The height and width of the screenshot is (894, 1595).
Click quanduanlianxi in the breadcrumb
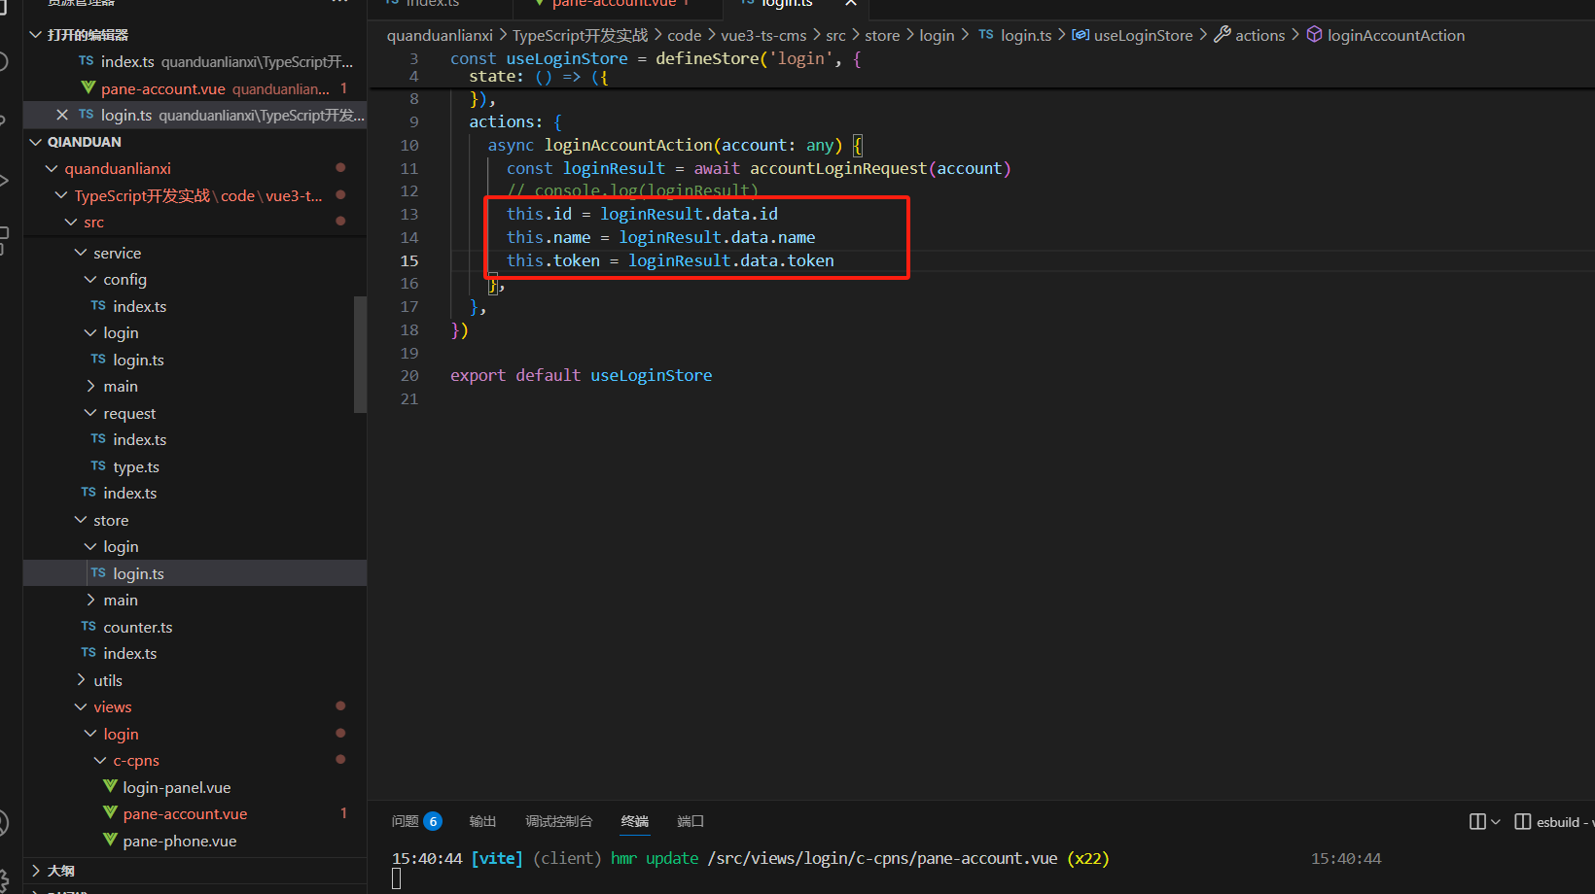440,35
